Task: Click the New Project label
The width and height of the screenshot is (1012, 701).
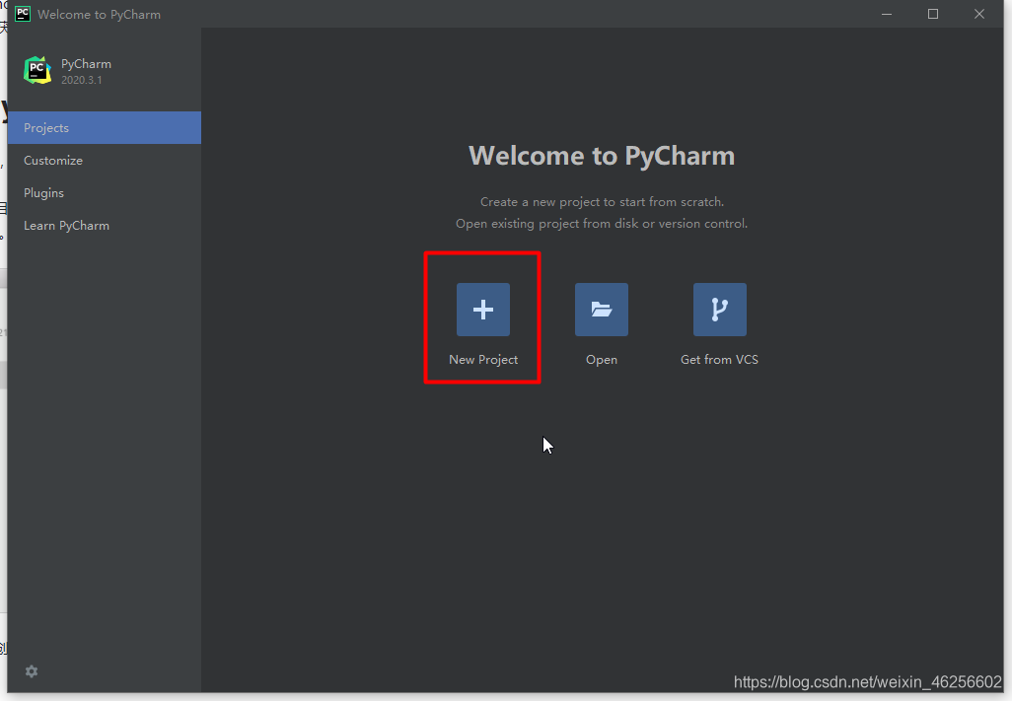Action: pos(483,360)
